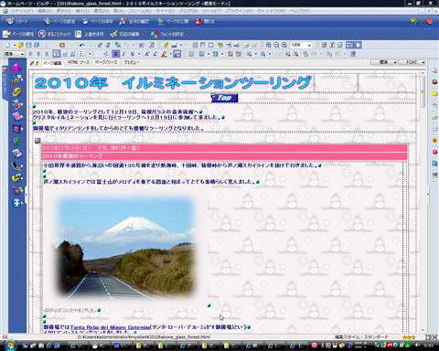Click the zoom in magnifier icon
The height and width of the screenshot is (351, 439).
click(269, 45)
